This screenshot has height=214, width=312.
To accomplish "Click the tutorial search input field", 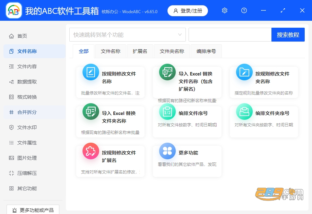I will click(230, 35).
